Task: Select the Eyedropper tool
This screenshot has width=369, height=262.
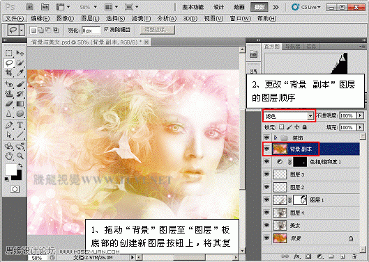Action: coord(20,73)
